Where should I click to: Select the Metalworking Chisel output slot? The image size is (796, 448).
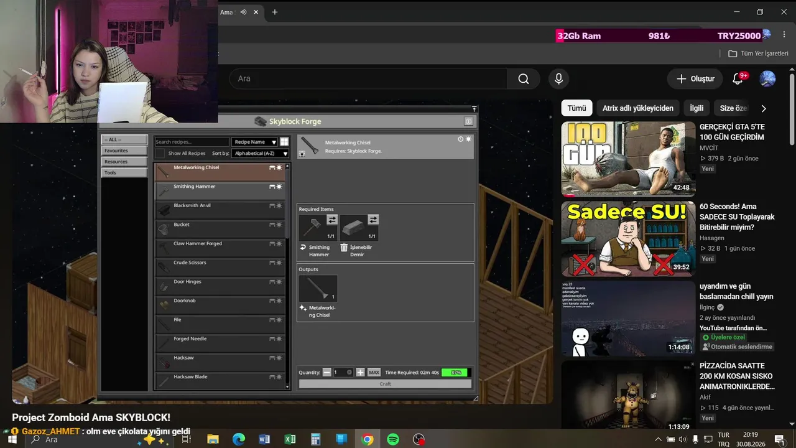318,289
